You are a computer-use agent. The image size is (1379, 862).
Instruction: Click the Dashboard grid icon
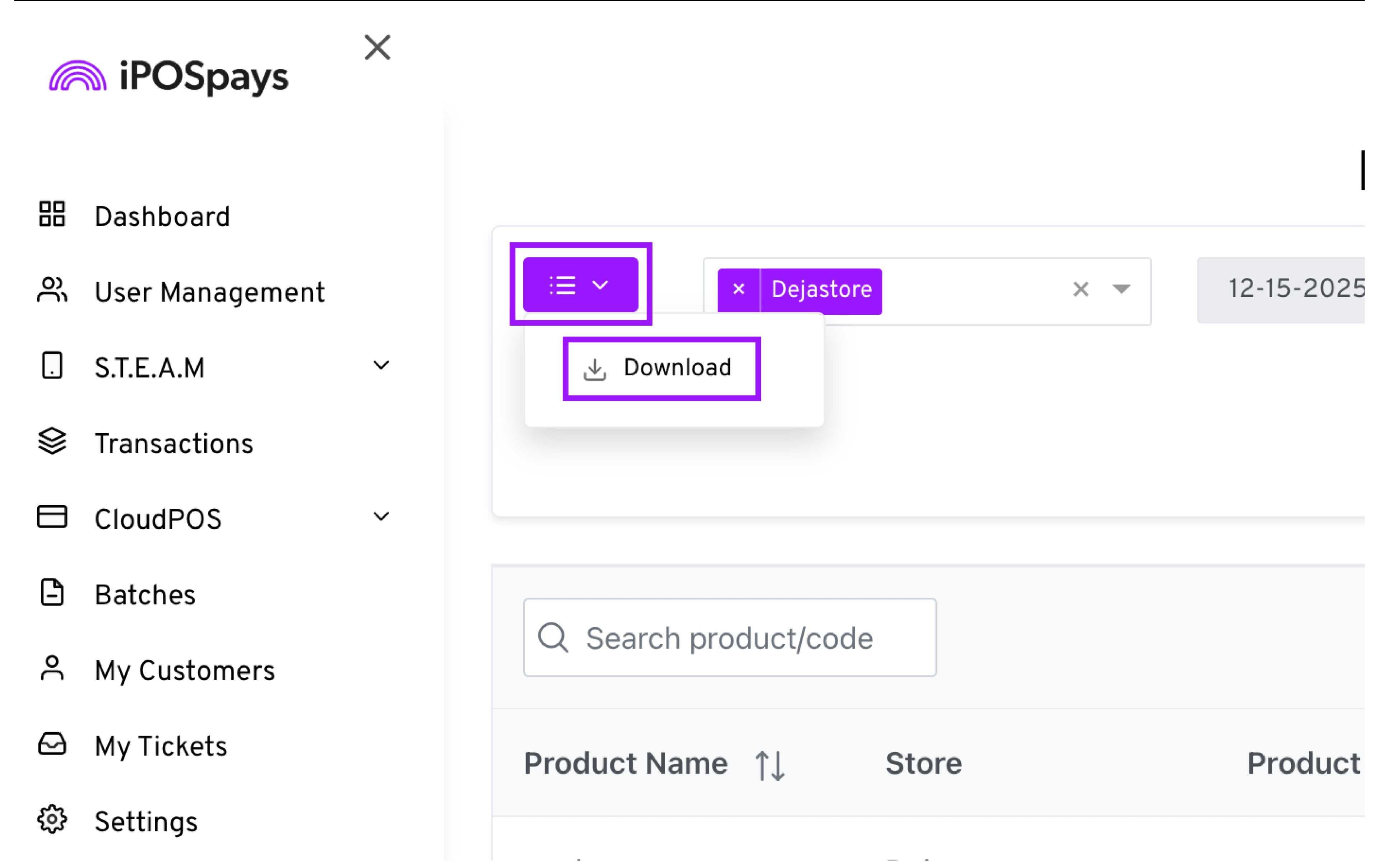(52, 214)
